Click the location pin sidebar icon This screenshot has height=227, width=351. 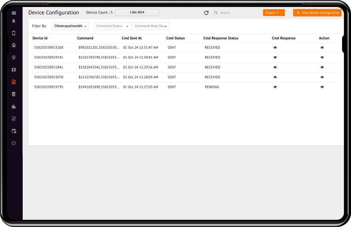(x=14, y=57)
